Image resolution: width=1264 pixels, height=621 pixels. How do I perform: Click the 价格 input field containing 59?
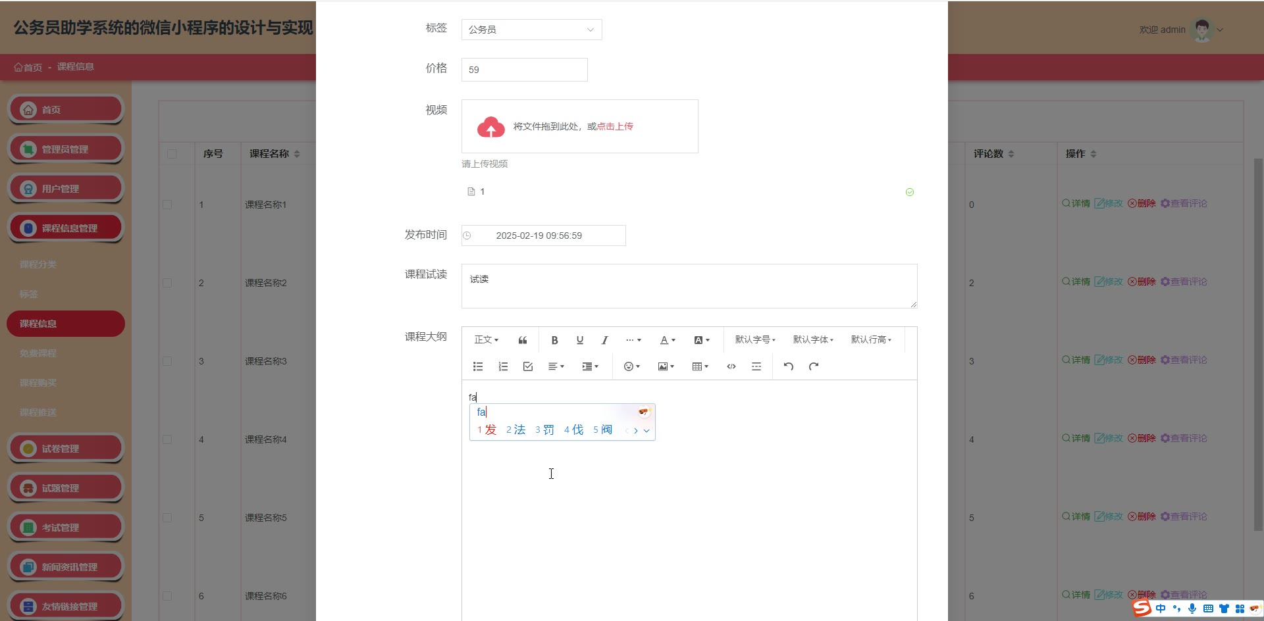(x=525, y=70)
